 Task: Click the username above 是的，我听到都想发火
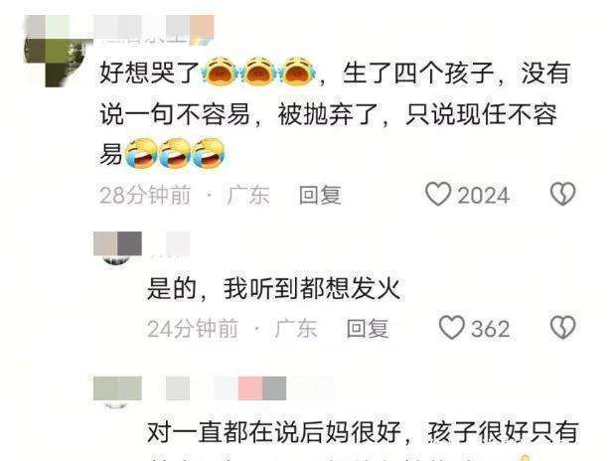[x=171, y=244]
